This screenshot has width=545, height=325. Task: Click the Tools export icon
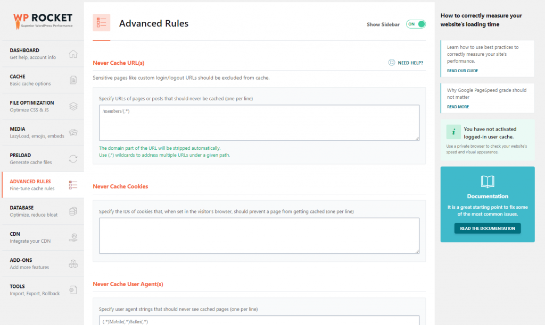(x=73, y=290)
